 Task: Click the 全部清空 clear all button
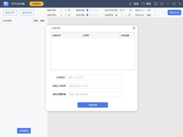click(24, 131)
